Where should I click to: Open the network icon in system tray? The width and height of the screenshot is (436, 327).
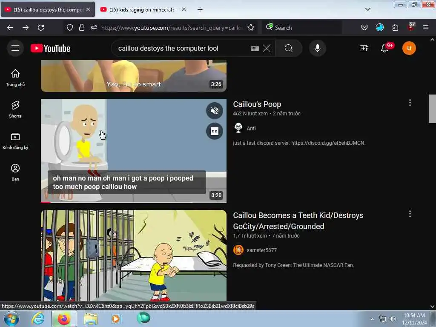click(x=383, y=319)
